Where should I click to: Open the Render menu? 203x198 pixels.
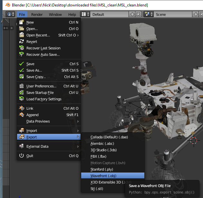coord(37,15)
